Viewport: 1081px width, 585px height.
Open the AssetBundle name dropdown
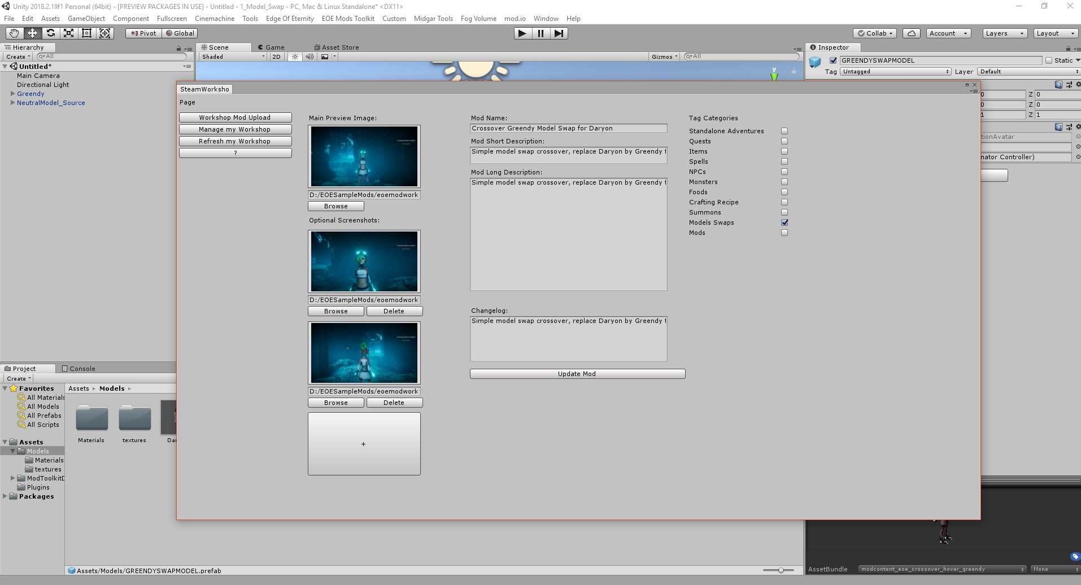(x=942, y=569)
